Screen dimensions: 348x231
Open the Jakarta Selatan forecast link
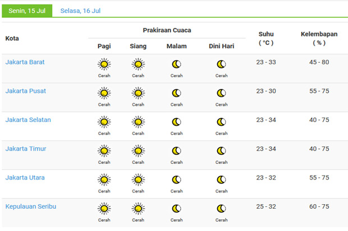pyautogui.click(x=28, y=120)
